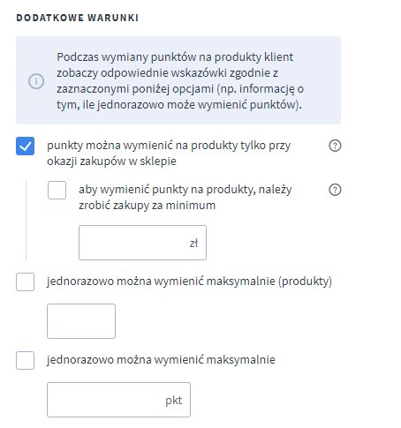Focus the minimum purchase zł input field
The image size is (401, 428).
(142, 243)
